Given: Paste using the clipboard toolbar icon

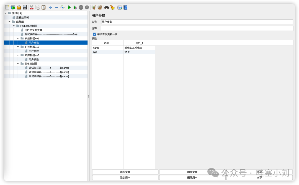Looking at the screenshot, I should pos(44,7).
